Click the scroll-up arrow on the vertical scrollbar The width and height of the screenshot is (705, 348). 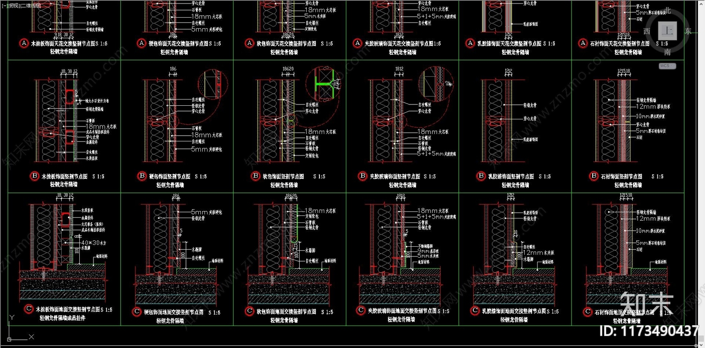click(x=701, y=3)
